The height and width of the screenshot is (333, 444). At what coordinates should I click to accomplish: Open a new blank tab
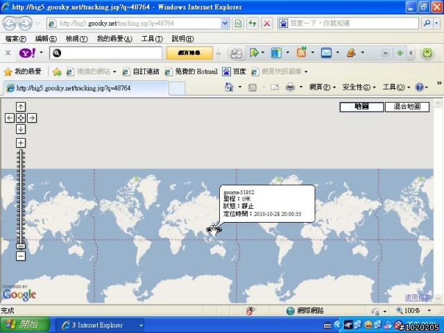(177, 89)
